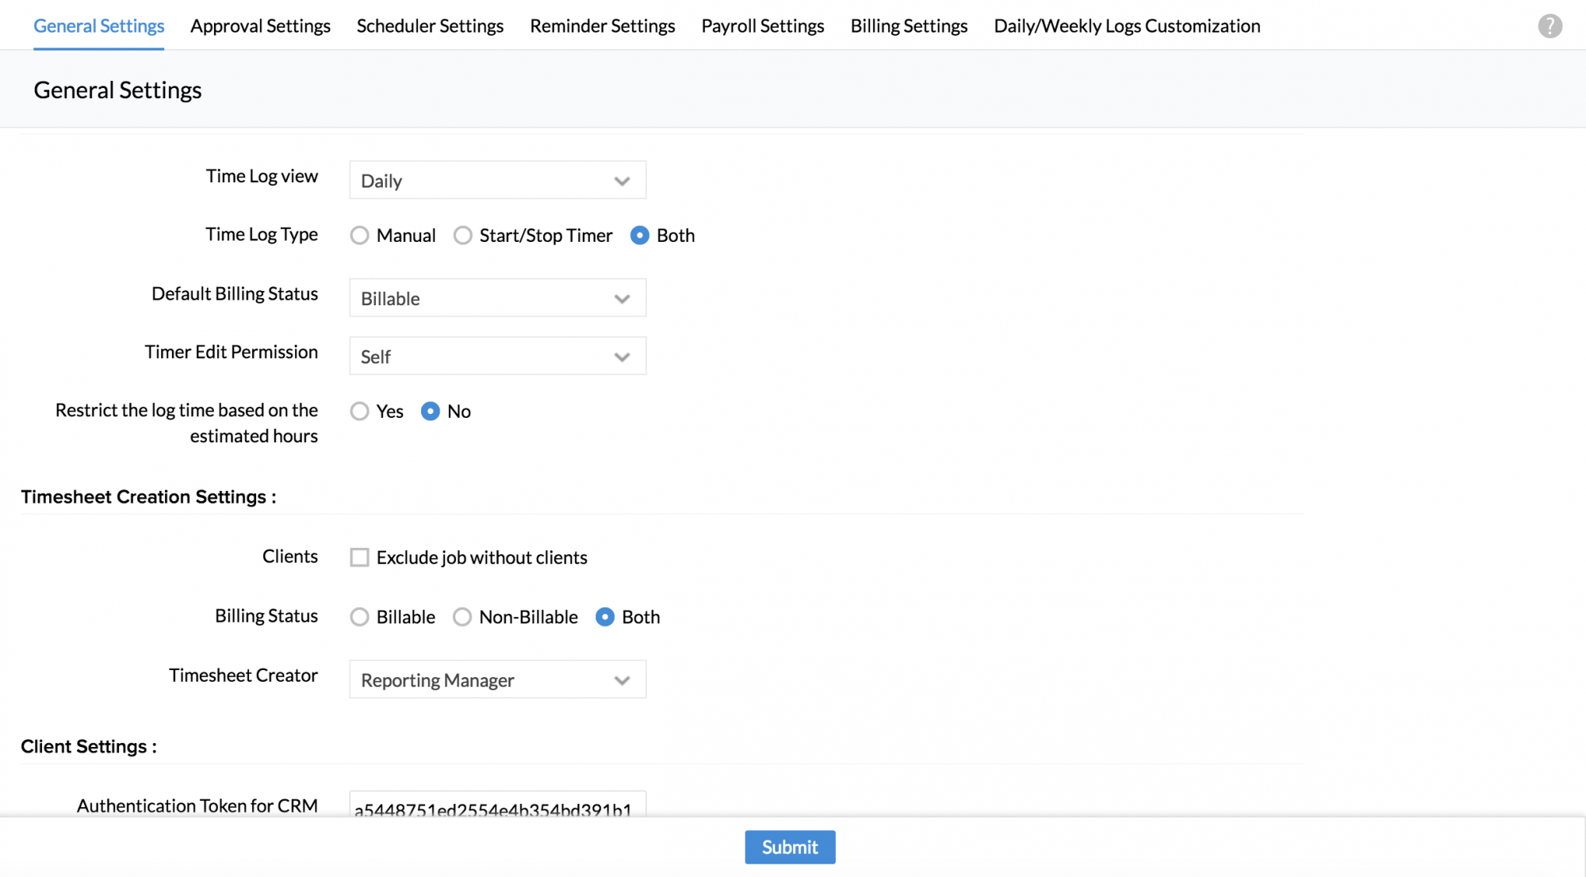Expand the Timesheet Creator dropdown
This screenshot has height=877, width=1586.
point(497,680)
